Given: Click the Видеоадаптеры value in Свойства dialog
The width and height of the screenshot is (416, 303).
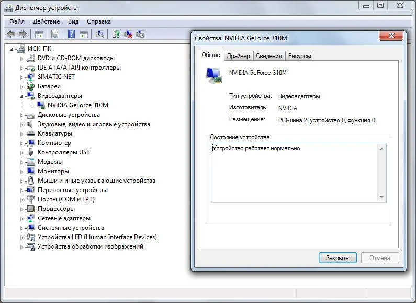Looking at the screenshot, I should click(x=299, y=96).
